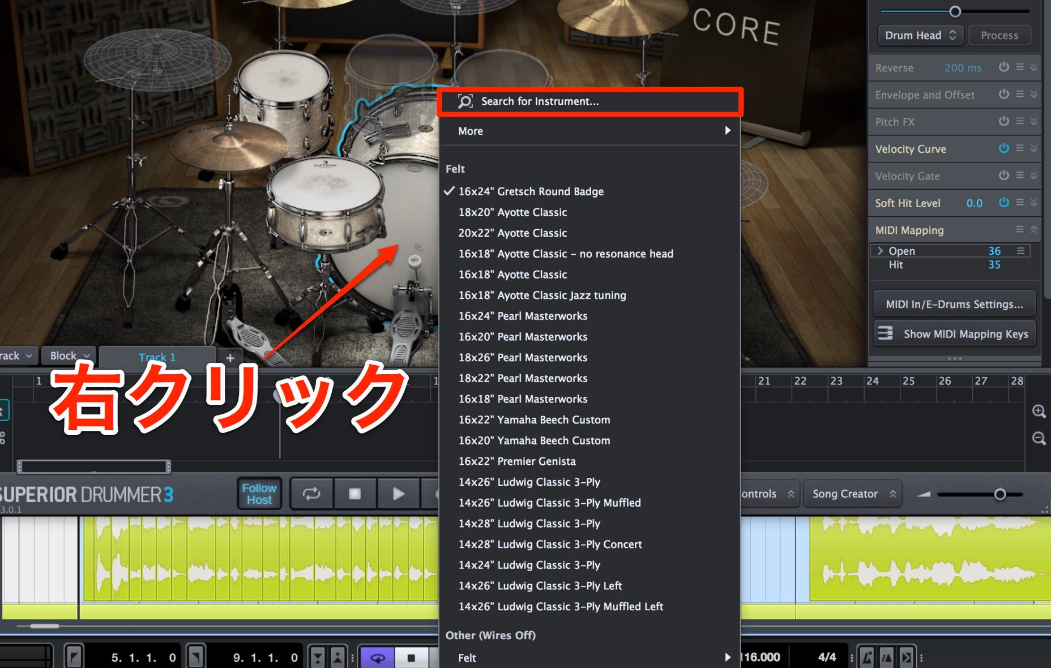Open MIDI Mapping list menu icon
The height and width of the screenshot is (668, 1051).
pyautogui.click(x=1020, y=229)
